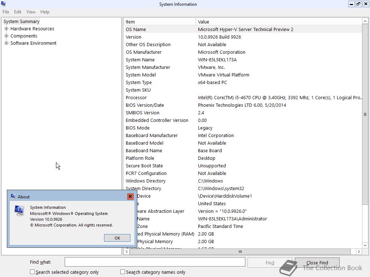
Task: Expand the Components tree node
Action: pyautogui.click(x=7, y=36)
